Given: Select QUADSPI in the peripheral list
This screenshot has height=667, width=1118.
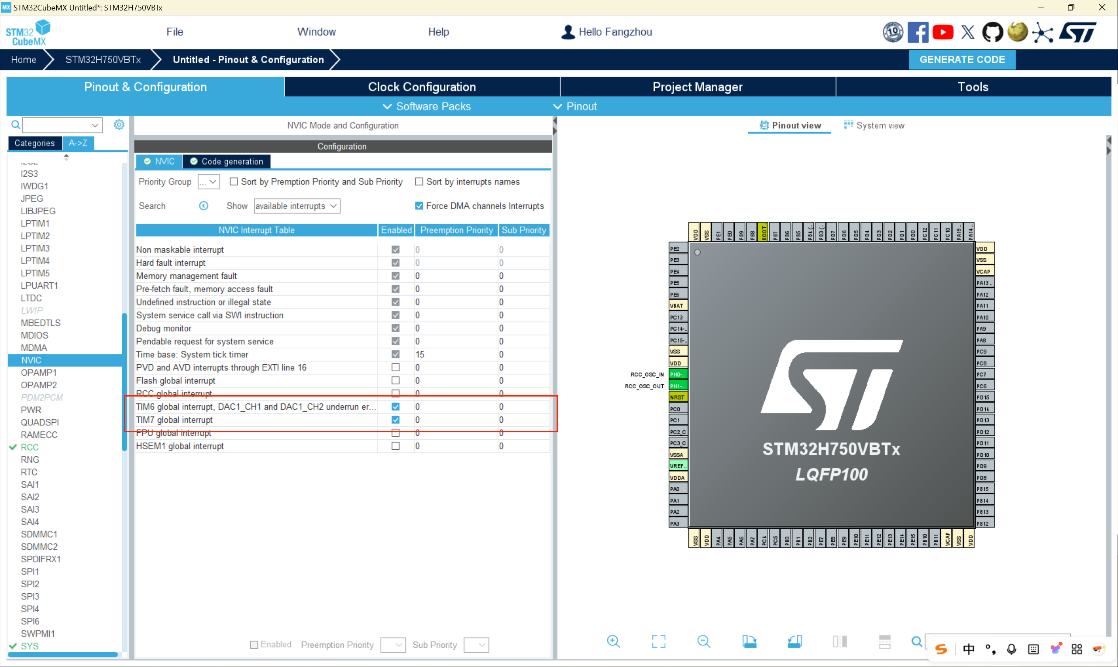Looking at the screenshot, I should pos(40,422).
